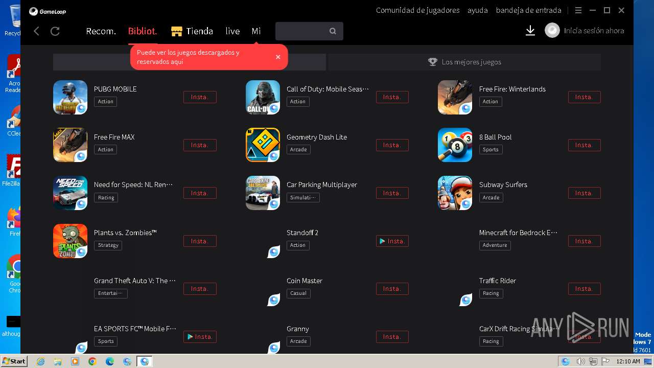Open Standoff 2 title

(x=302, y=233)
